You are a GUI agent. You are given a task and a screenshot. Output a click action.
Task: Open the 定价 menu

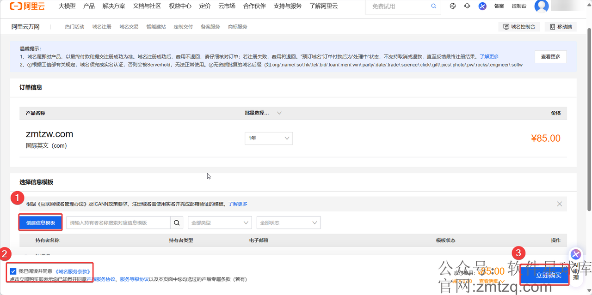[x=205, y=6]
